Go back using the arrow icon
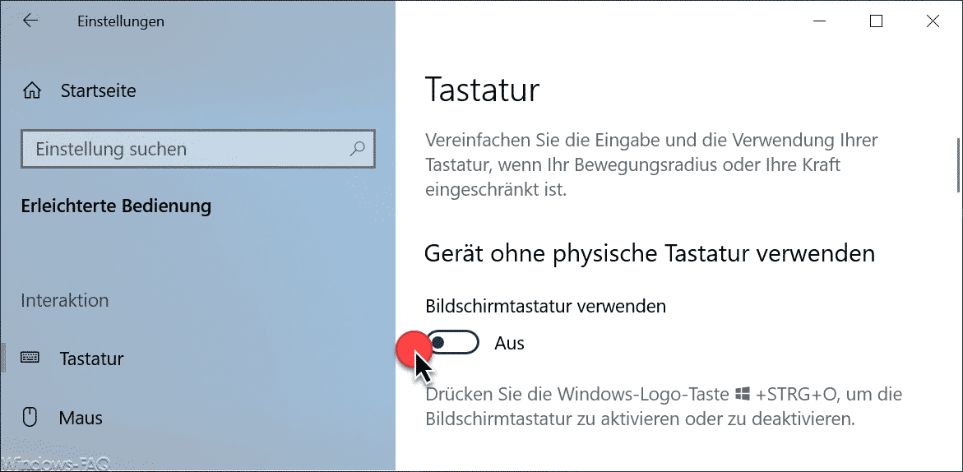 tap(30, 21)
